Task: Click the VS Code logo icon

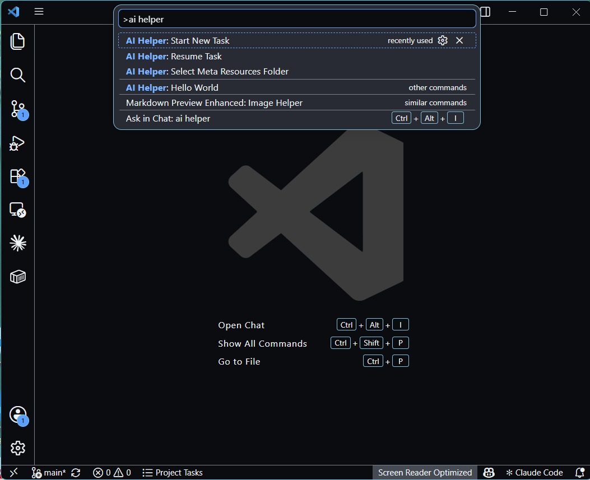Action: click(13, 12)
